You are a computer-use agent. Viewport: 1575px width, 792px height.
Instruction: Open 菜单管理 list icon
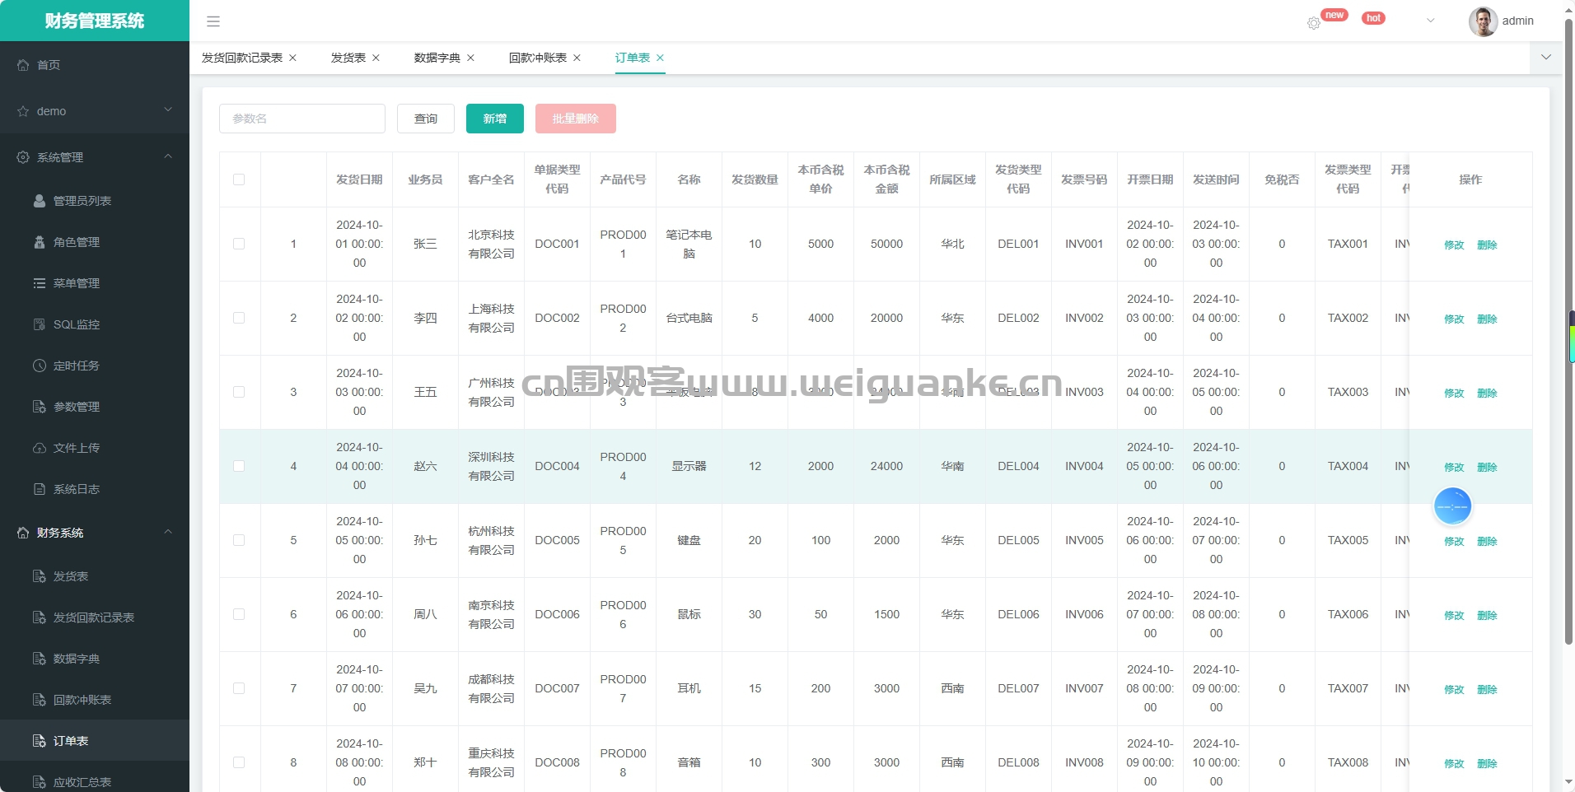tap(40, 283)
